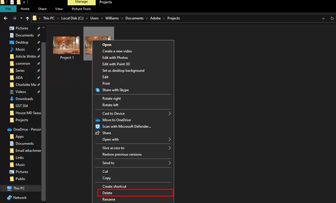The width and height of the screenshot is (336, 203).
Task: Go to Adobe in breadcrumb path
Action: click(x=155, y=19)
